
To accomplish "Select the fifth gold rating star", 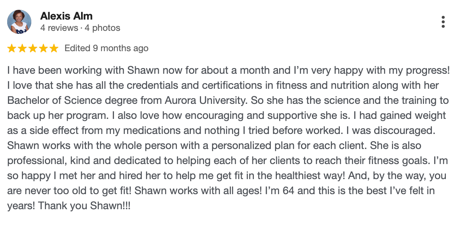I will [54, 48].
